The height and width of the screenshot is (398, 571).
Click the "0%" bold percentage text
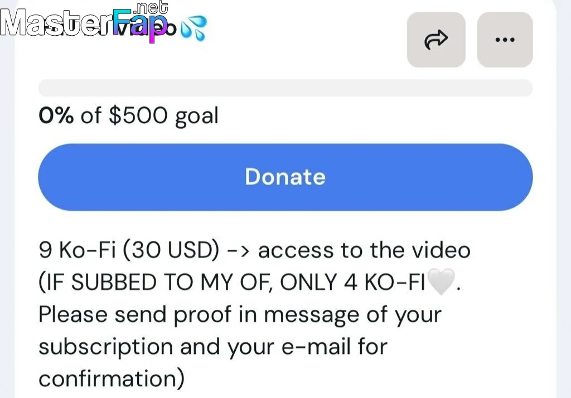(x=56, y=115)
